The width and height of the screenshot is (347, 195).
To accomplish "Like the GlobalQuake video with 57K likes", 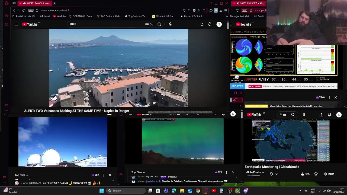I will [305, 174].
